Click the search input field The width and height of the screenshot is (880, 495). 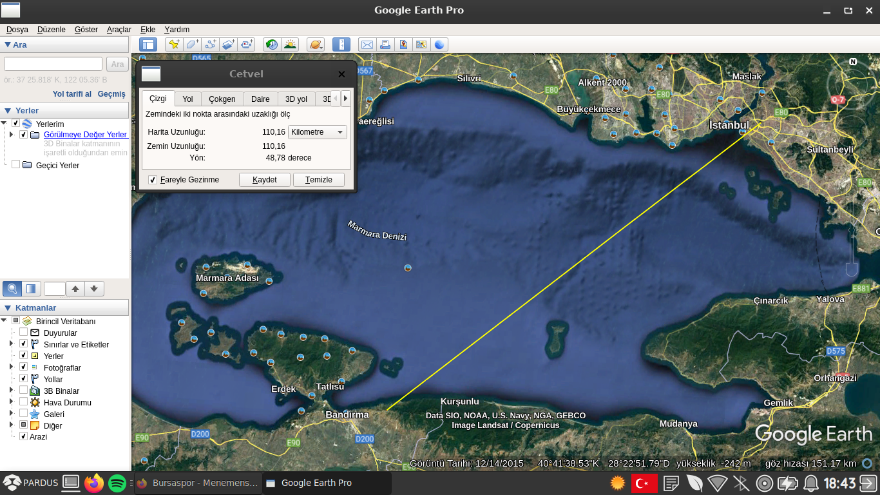click(x=53, y=64)
